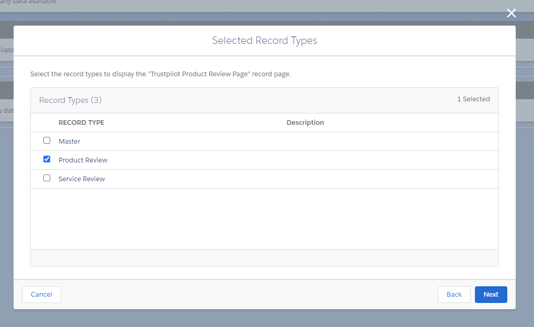Sort by the RECORD TYPE column header
534x327 pixels.
pos(82,122)
